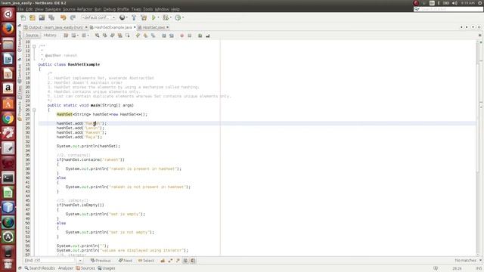Open Firefox from the Ubuntu launcher
The width and height of the screenshot is (484, 272).
pos(8,29)
